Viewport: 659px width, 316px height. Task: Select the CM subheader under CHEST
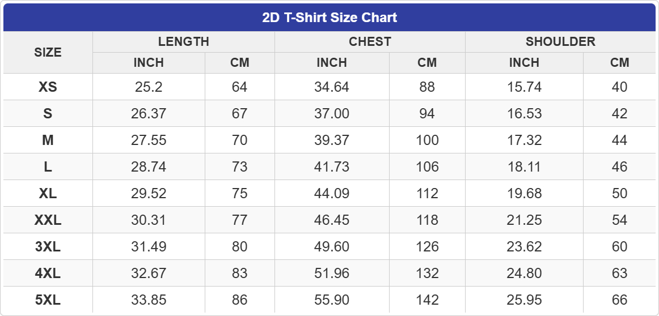[x=427, y=62]
